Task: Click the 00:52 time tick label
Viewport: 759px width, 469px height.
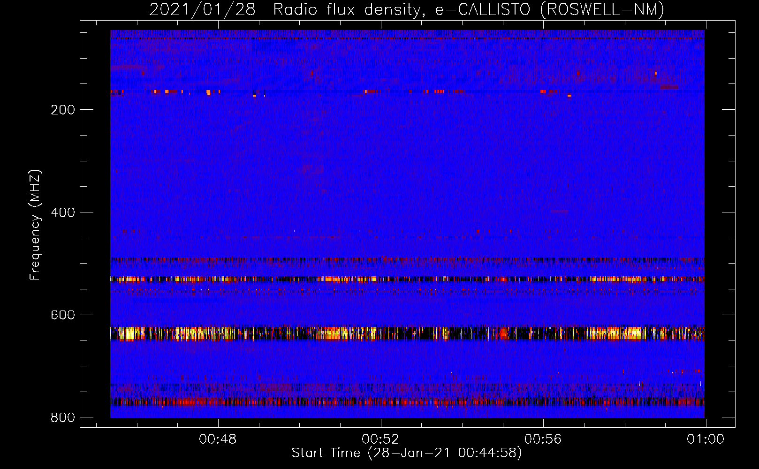Action: (380, 439)
